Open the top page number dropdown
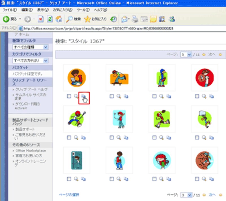226x201 pixels. (186, 55)
